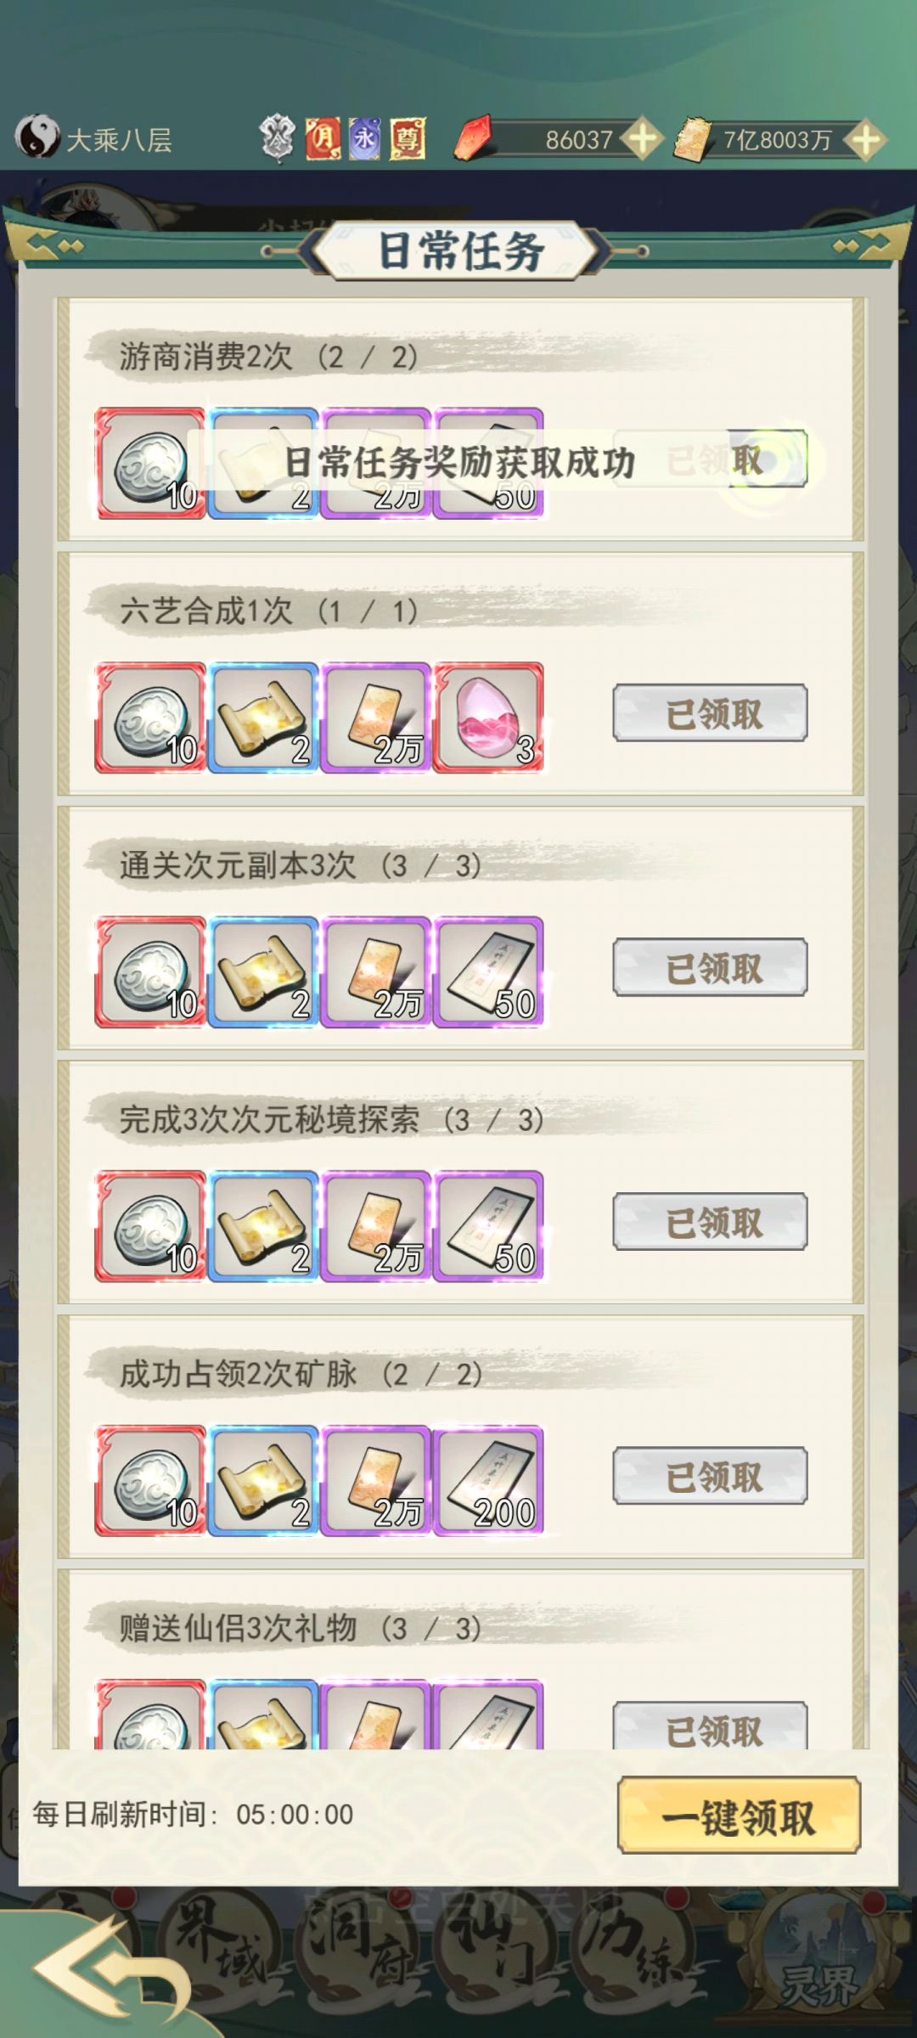Click 已领取 button for 成功占领2次矿脉
917x2038 pixels.
coord(710,1476)
